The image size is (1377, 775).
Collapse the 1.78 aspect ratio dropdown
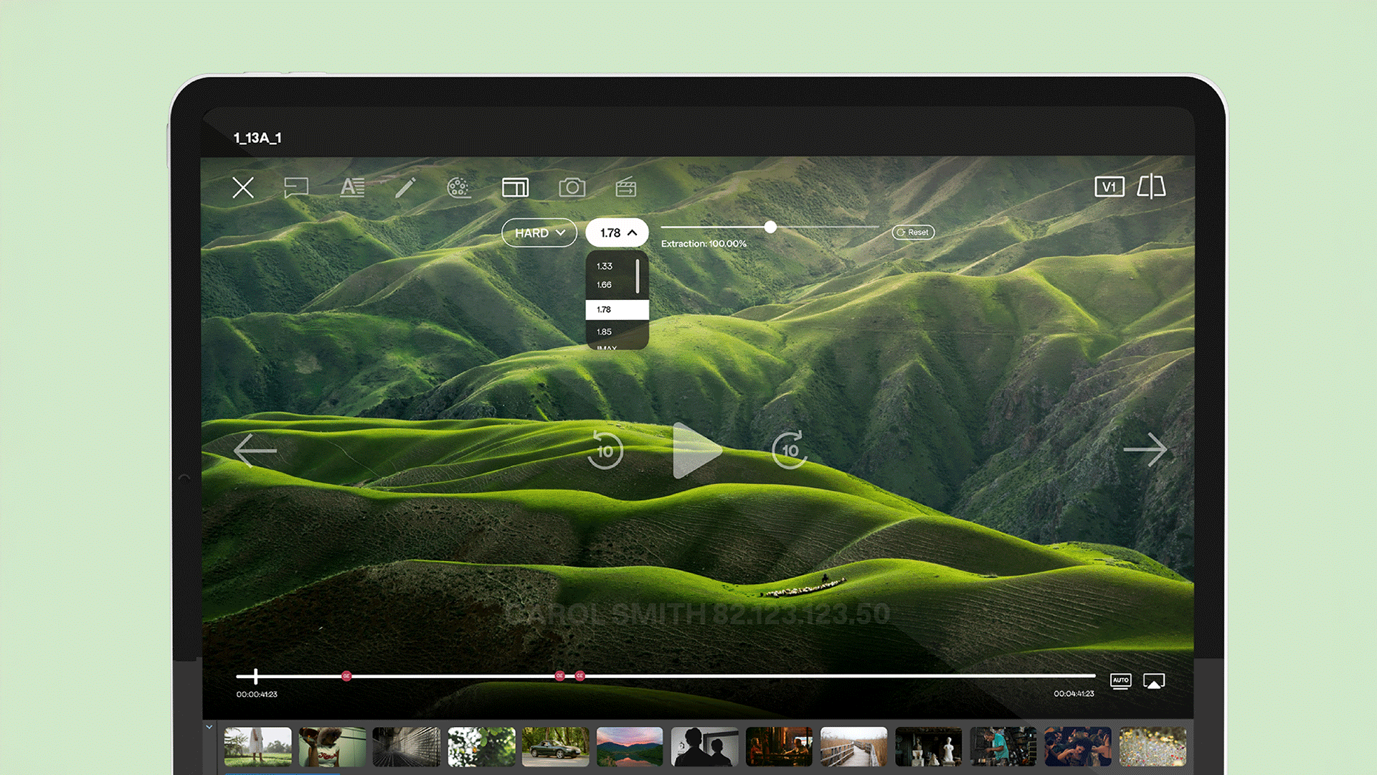pos(617,233)
